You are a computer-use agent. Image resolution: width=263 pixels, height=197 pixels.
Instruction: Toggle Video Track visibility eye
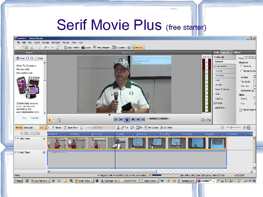click(44, 139)
